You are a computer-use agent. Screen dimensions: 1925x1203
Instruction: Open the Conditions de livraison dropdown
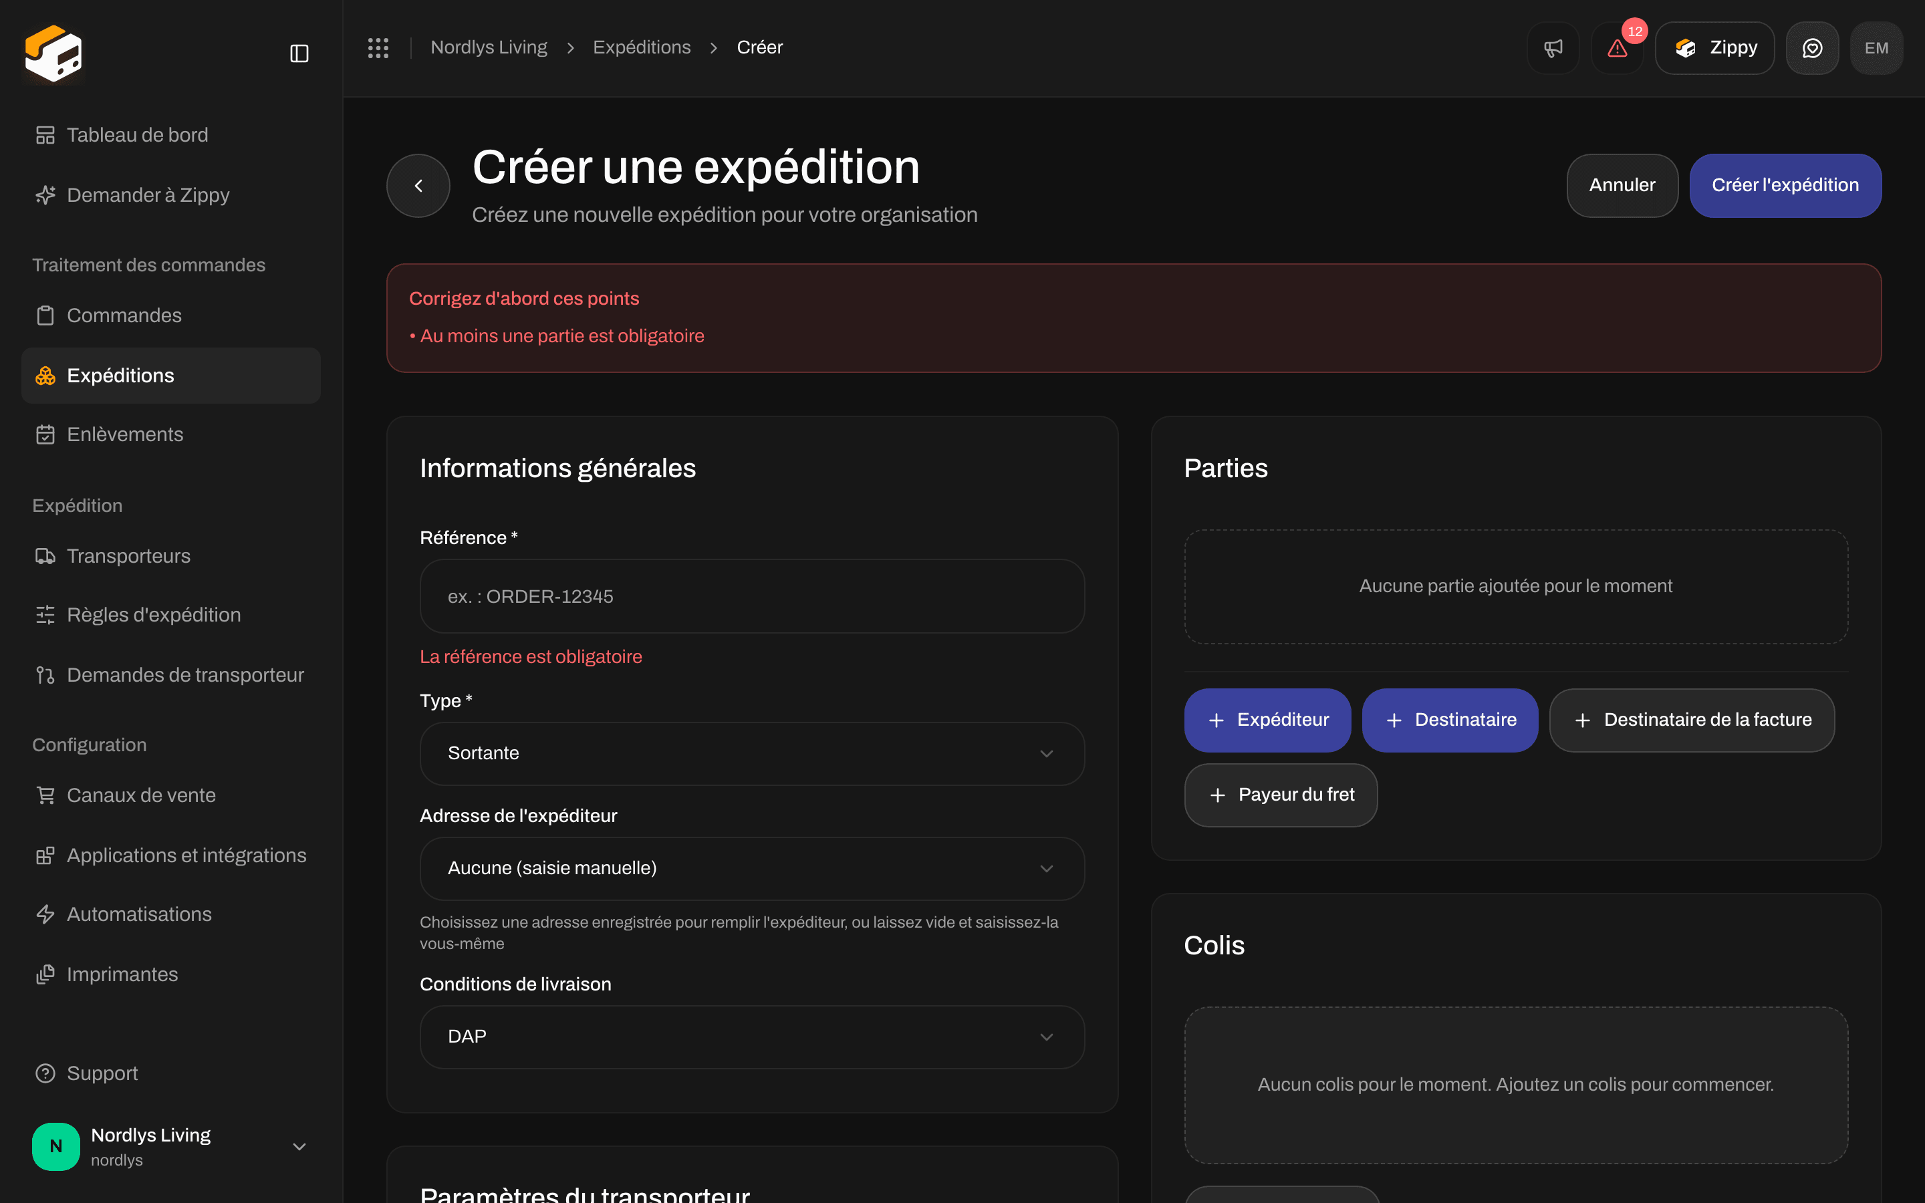click(x=752, y=1037)
